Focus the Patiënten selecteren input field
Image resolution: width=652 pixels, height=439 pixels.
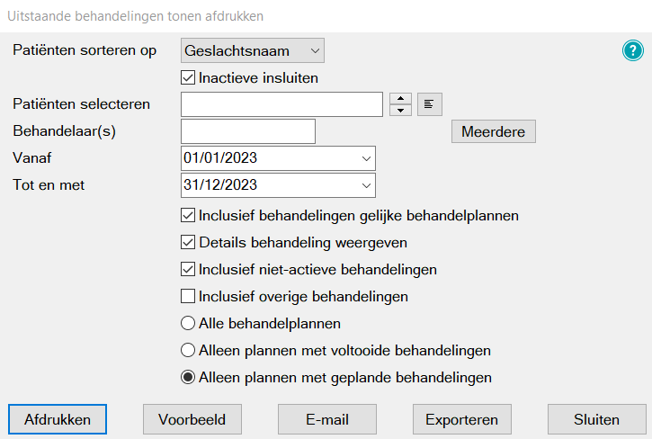[x=281, y=104]
